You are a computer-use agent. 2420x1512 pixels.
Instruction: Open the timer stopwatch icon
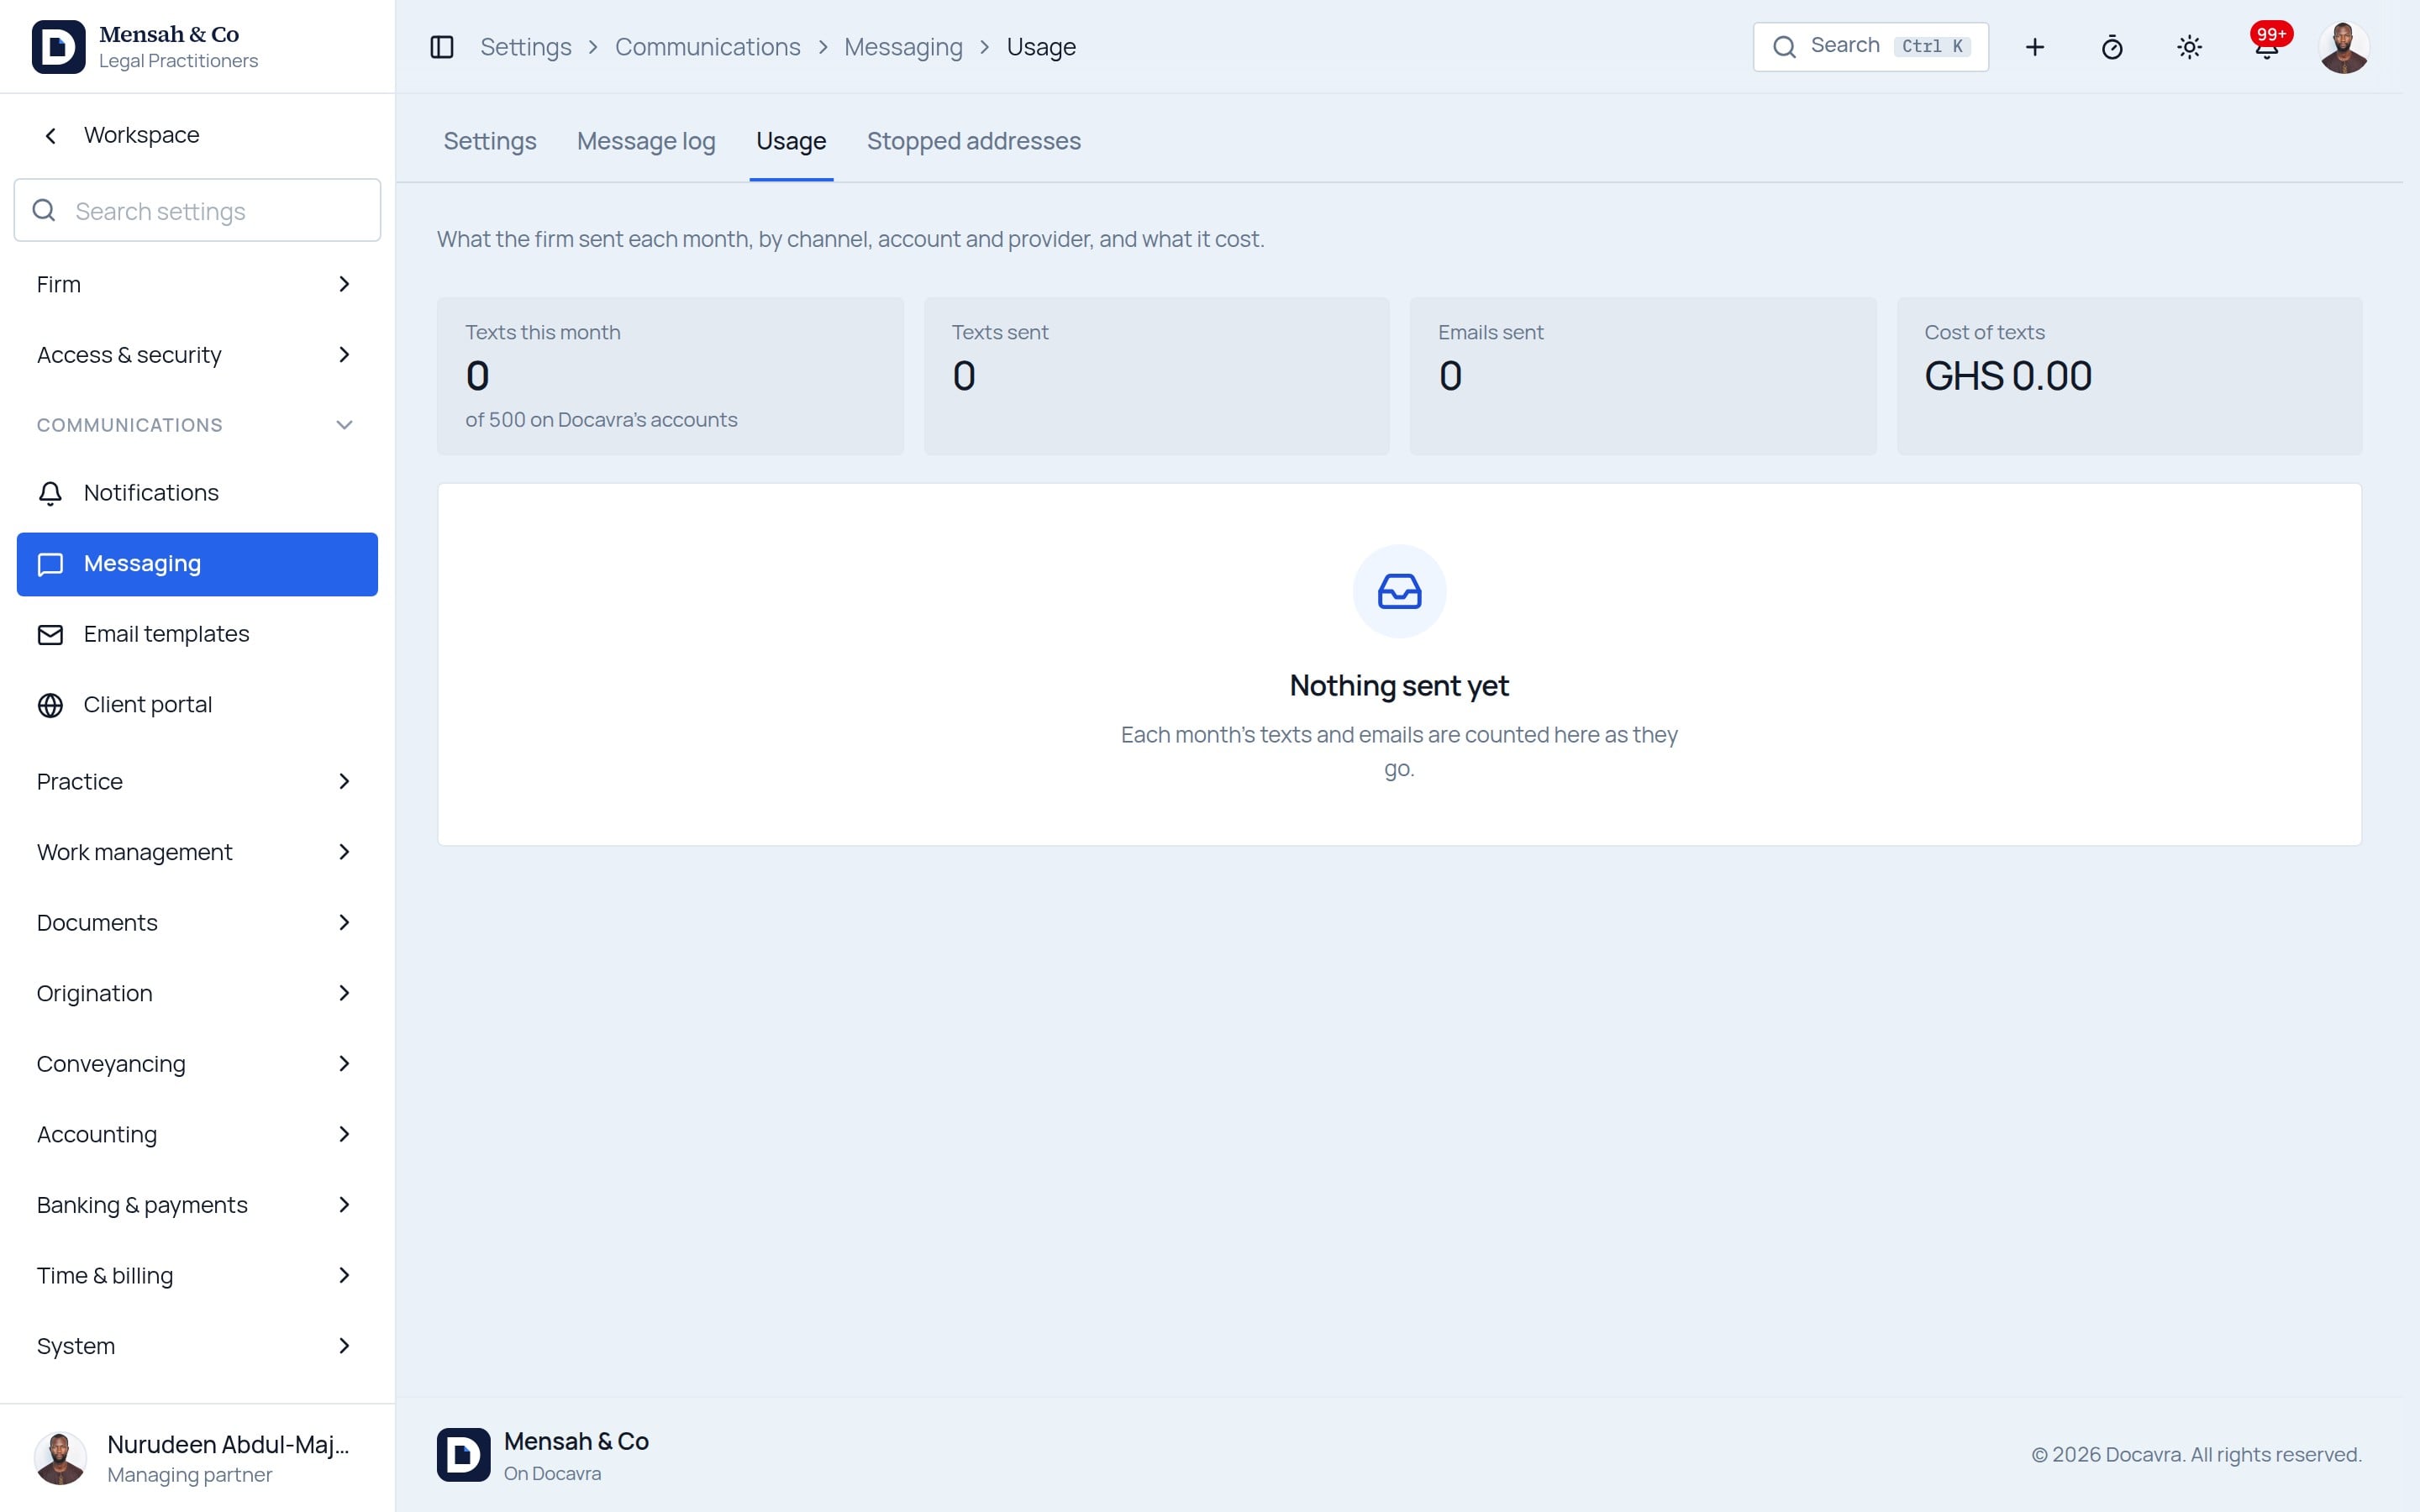pos(2111,47)
